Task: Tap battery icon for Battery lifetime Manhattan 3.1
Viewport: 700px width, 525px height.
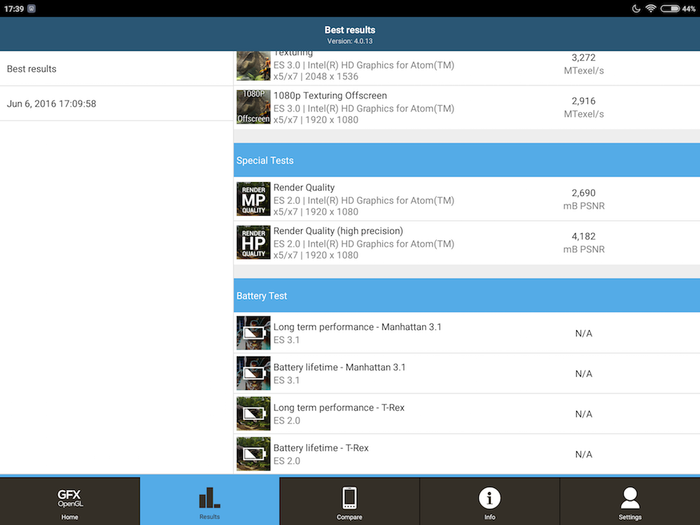Action: pos(253,373)
